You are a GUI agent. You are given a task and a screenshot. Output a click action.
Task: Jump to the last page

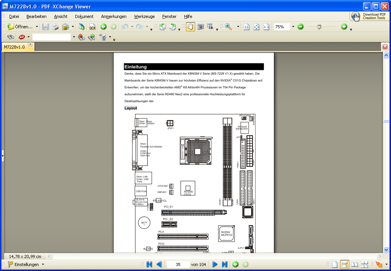coord(225,264)
